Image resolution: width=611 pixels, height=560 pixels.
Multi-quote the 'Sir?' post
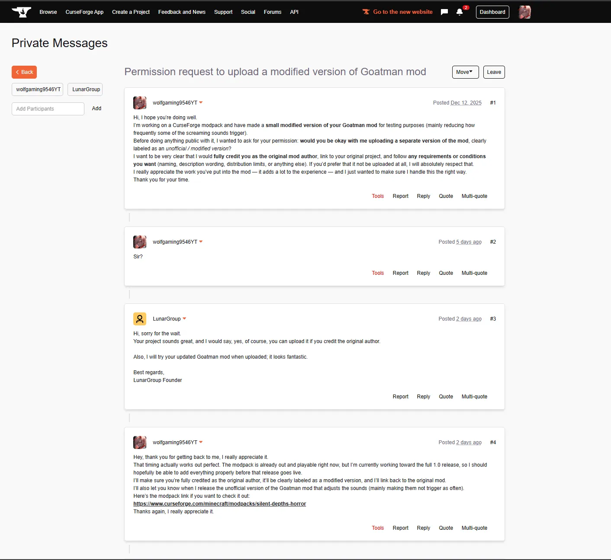pyautogui.click(x=474, y=273)
